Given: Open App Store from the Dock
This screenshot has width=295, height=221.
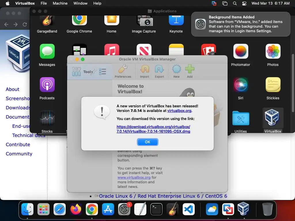Looking at the screenshot, I should pos(108,209).
